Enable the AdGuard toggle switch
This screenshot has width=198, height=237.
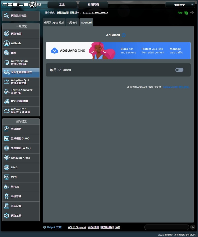point(179,70)
